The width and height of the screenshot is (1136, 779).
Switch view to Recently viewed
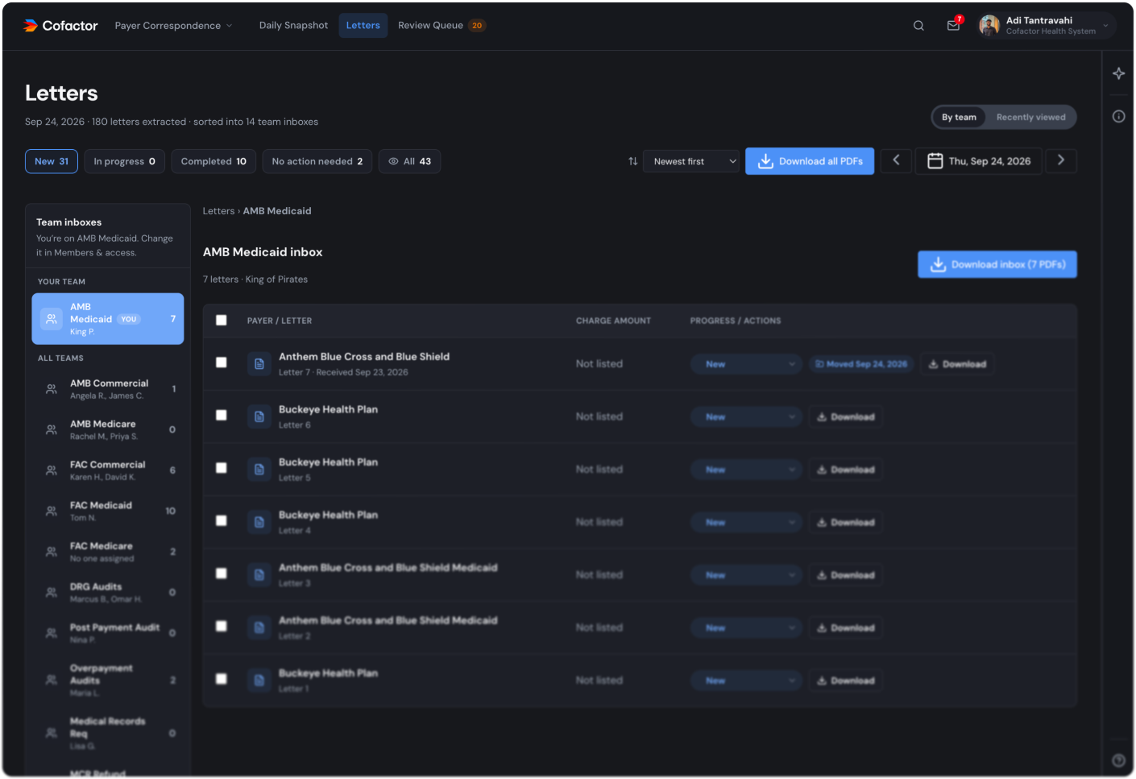[x=1030, y=118]
